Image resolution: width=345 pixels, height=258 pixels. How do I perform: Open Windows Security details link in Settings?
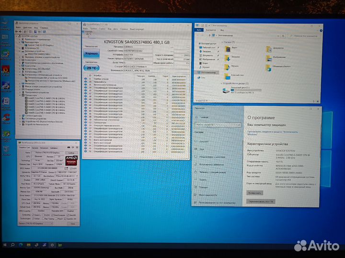pos(272,133)
